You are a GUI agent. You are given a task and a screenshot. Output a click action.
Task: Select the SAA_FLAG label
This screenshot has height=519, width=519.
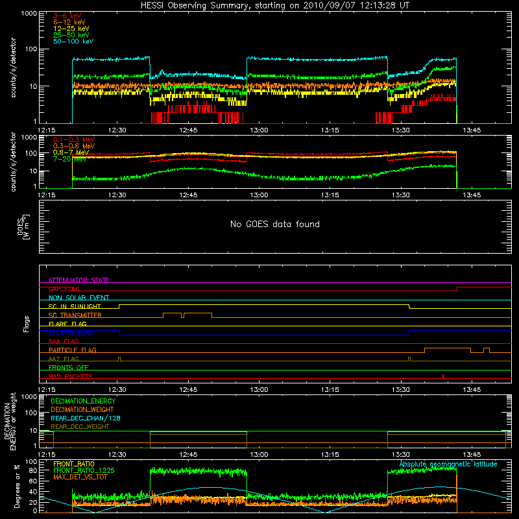click(x=64, y=341)
